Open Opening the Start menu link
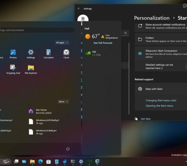Image resolution: width=187 pixels, height=166 pixels. (159, 106)
